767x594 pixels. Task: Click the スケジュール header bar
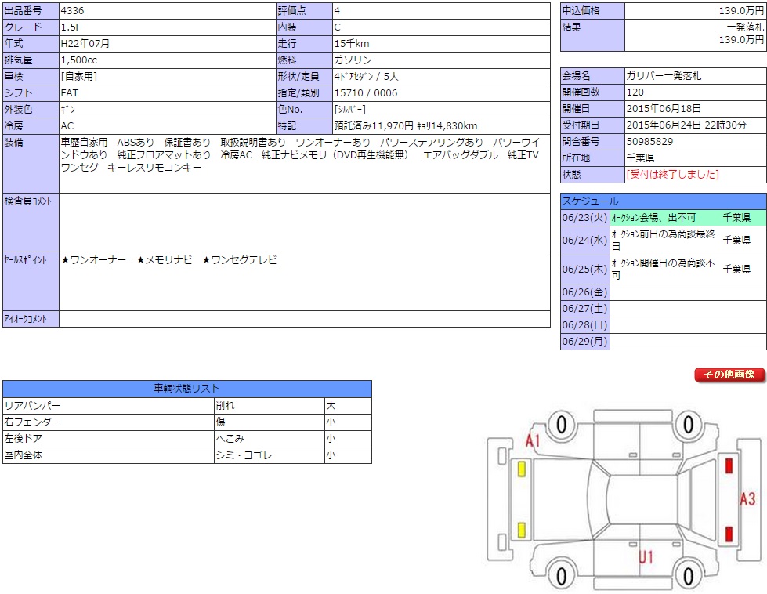663,201
